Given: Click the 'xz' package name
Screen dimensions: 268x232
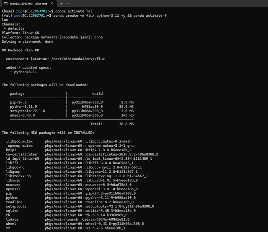Looking at the screenshot, I should [x=8, y=228].
